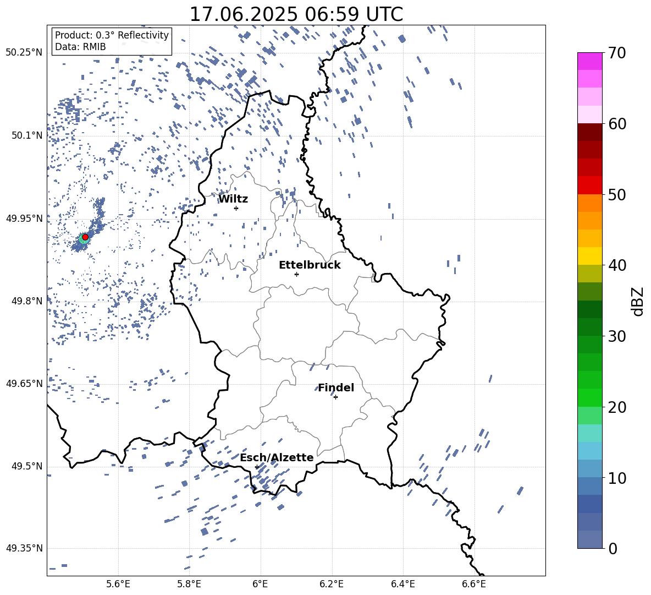
Task: Click the Esch/Alzette station cross marker
Action: click(257, 467)
